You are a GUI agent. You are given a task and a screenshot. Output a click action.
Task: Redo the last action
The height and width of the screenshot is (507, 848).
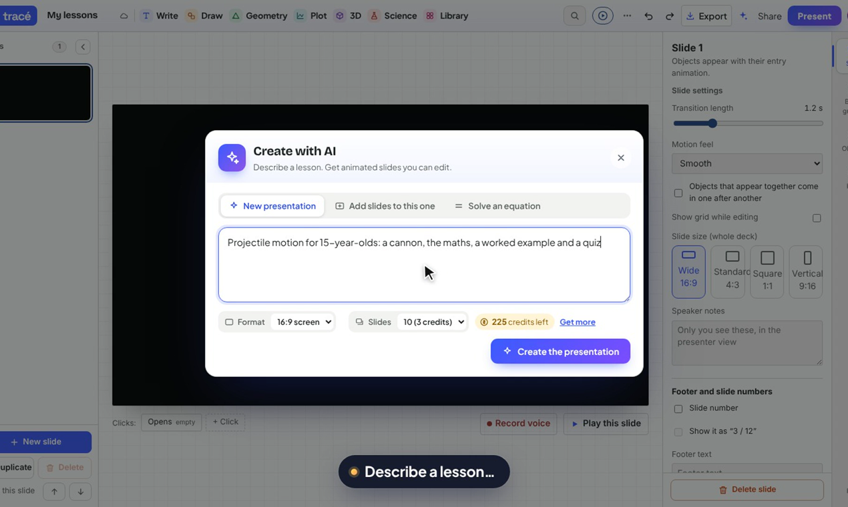pos(670,16)
